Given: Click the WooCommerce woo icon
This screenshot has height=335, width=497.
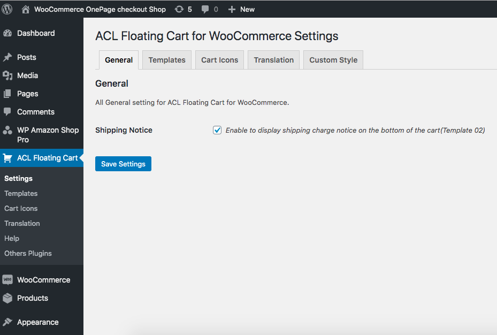Looking at the screenshot, I should point(7,280).
